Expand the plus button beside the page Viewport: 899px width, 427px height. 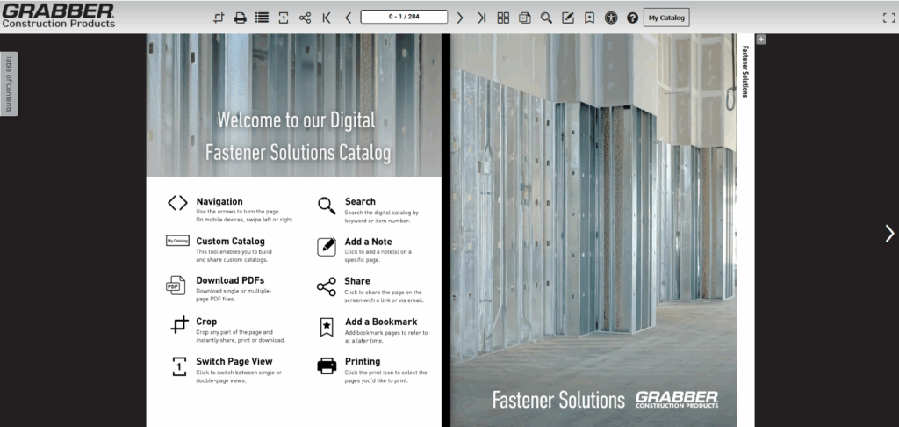click(x=761, y=39)
